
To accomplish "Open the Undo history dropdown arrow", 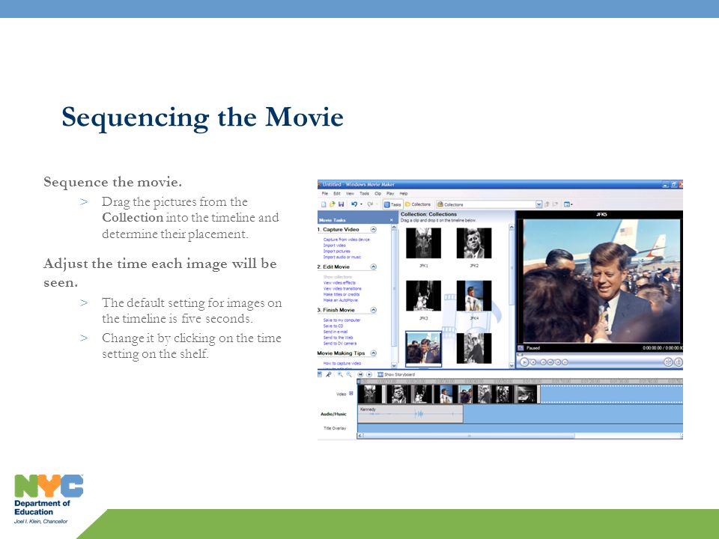I will coord(361,204).
